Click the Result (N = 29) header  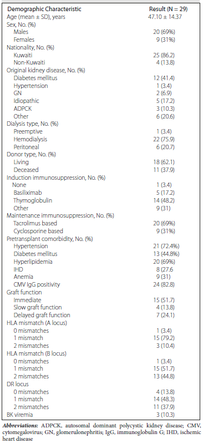click(169, 9)
